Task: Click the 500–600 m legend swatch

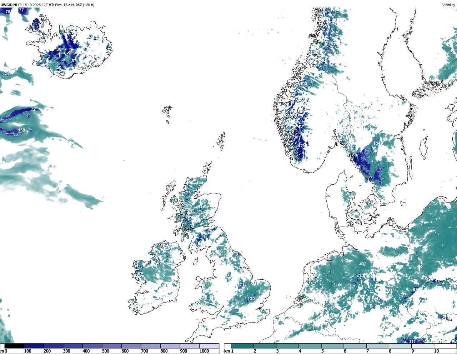Action: [112, 346]
